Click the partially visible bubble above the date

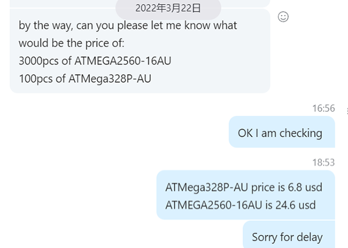click(x=140, y=3)
